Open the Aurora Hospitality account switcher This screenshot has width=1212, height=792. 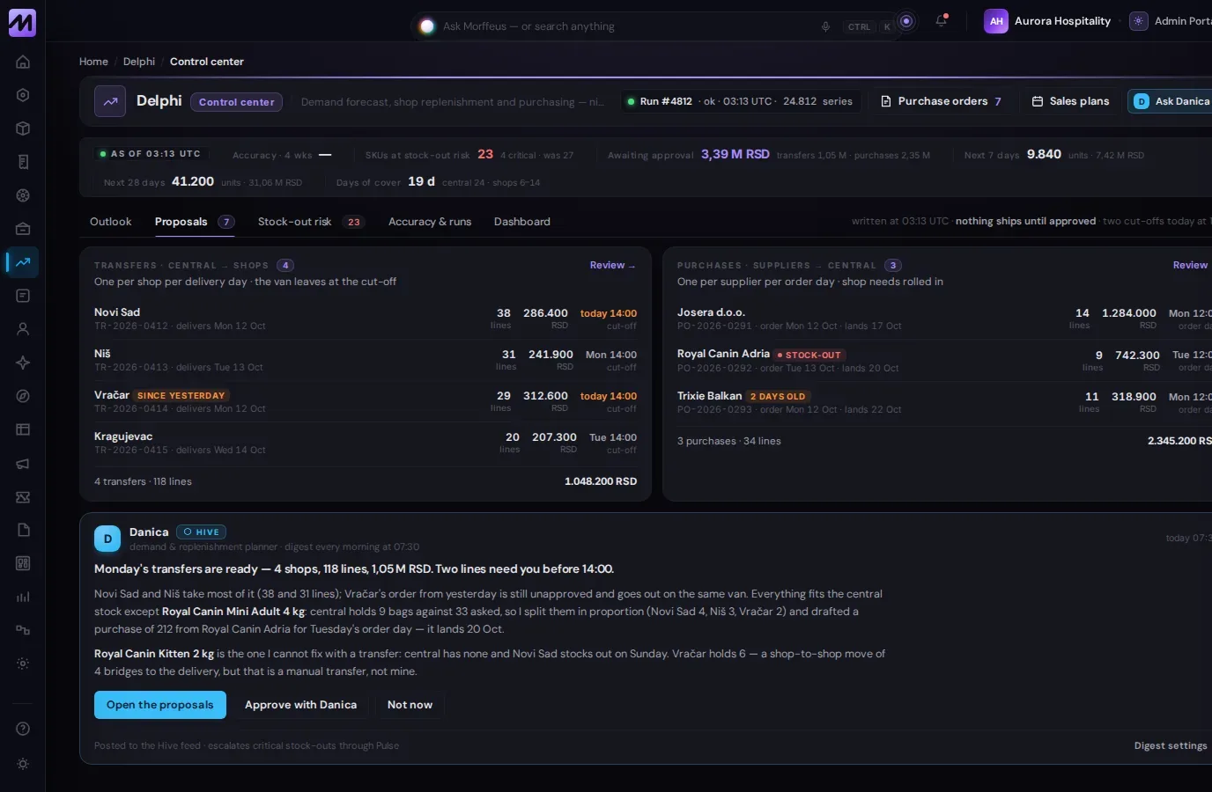(x=1048, y=21)
